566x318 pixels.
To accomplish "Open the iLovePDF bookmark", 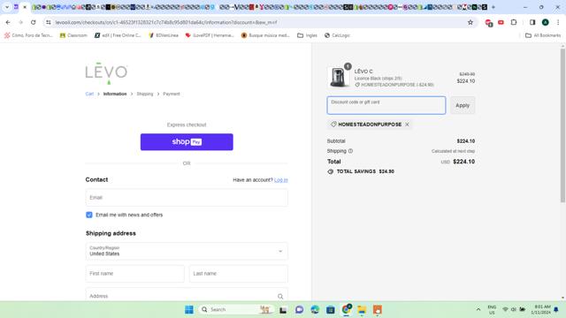I will 210,35.
